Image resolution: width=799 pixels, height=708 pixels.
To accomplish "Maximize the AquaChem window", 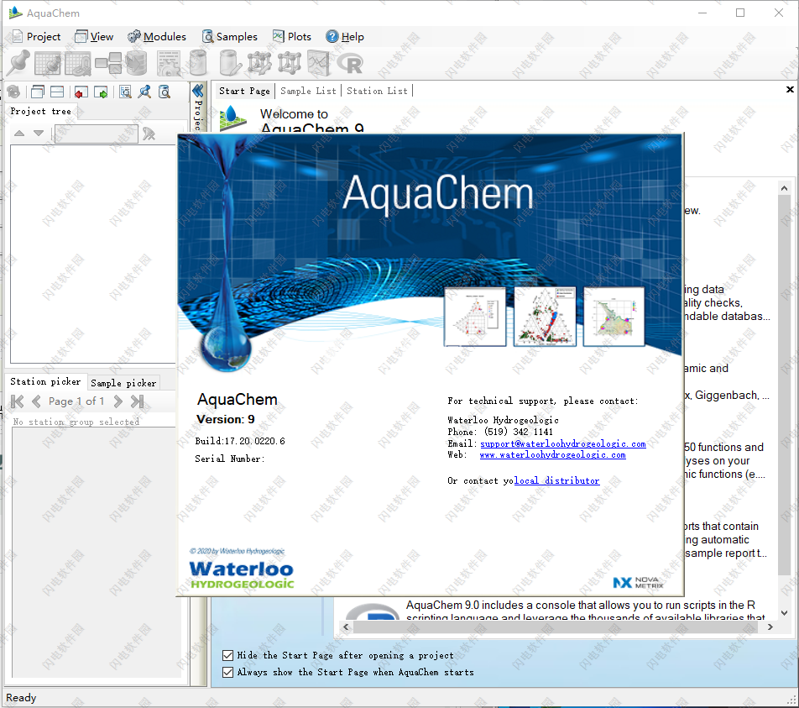I will click(x=740, y=13).
